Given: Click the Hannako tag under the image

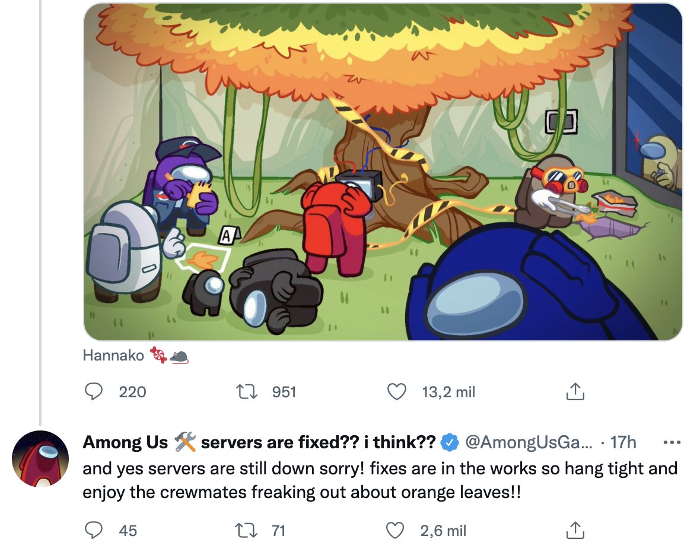Looking at the screenshot, I should [113, 356].
